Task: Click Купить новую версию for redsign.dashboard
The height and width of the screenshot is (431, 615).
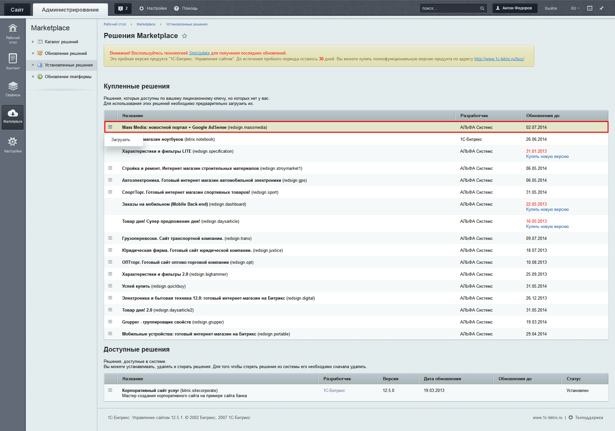Action: click(547, 210)
